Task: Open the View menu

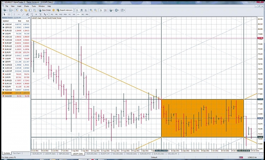Action: point(13,6)
